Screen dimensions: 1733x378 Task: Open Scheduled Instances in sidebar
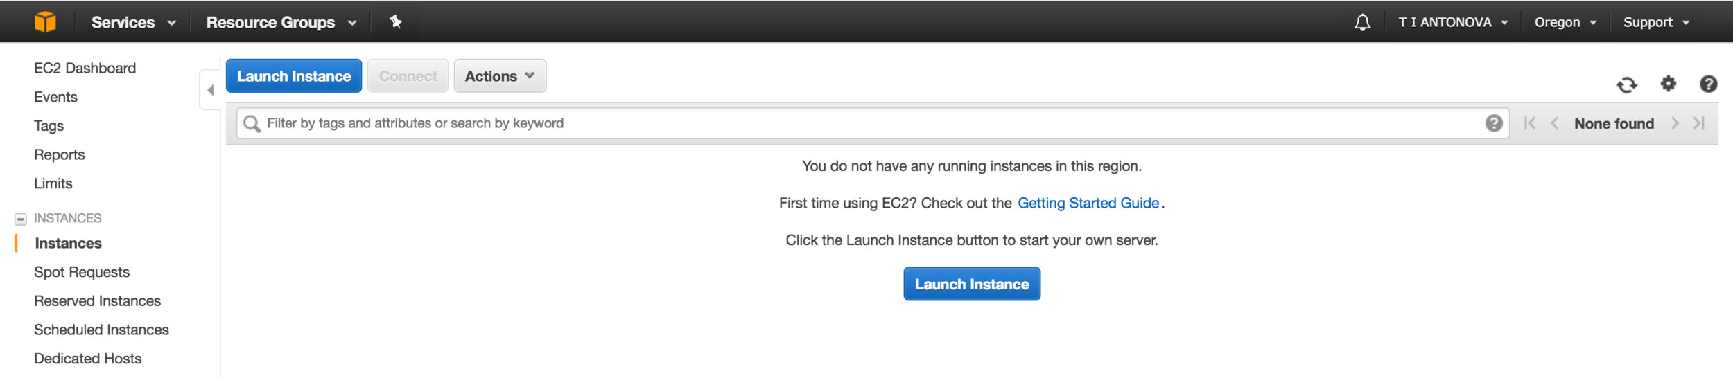pos(101,330)
